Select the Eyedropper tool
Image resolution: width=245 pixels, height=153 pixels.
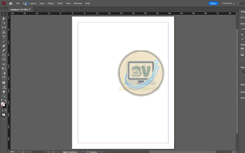tap(4, 87)
